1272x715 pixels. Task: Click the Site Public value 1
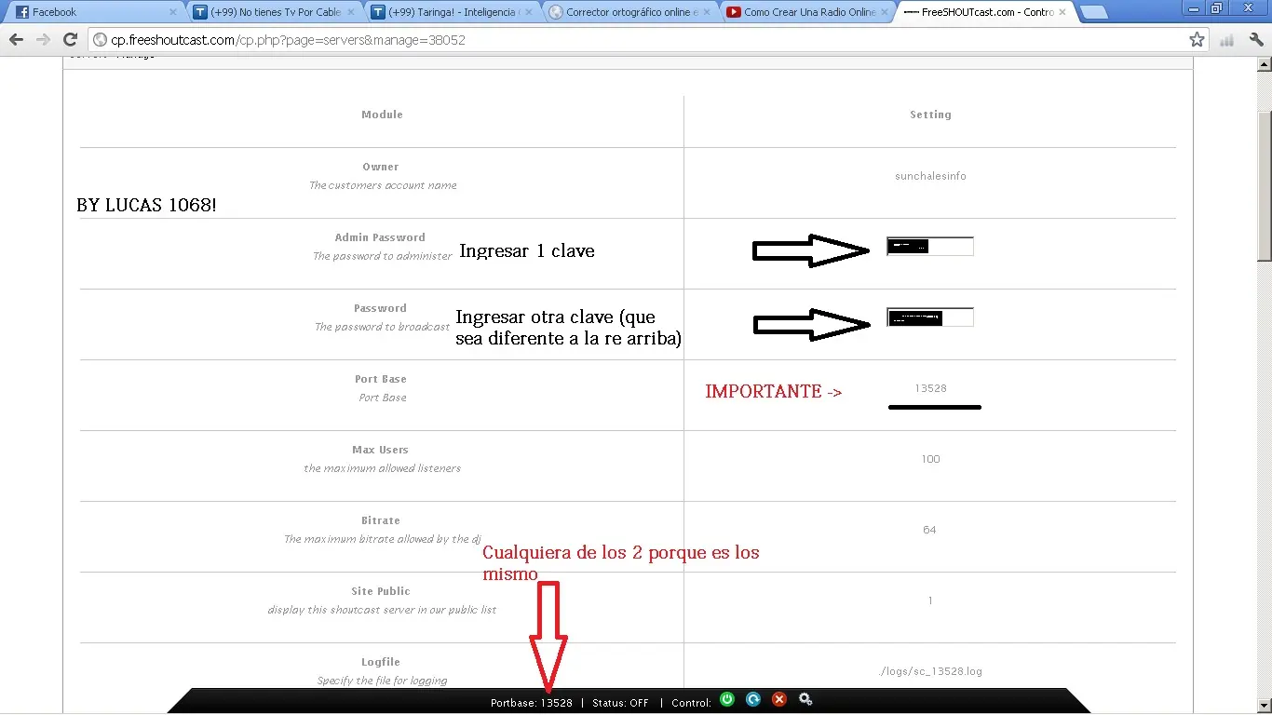[930, 600]
